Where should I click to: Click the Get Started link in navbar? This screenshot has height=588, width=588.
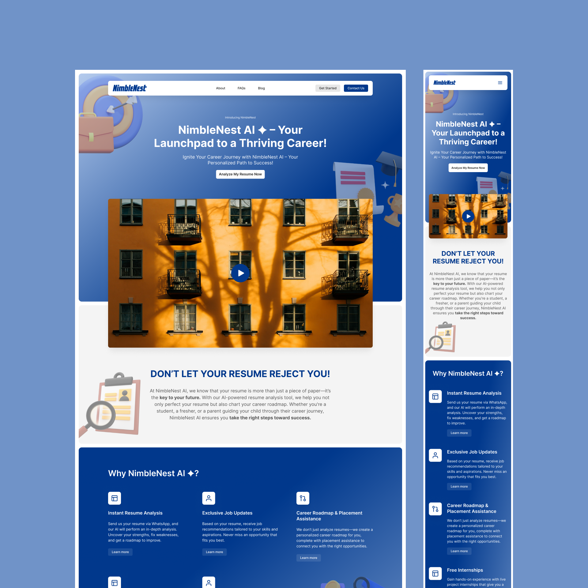327,88
